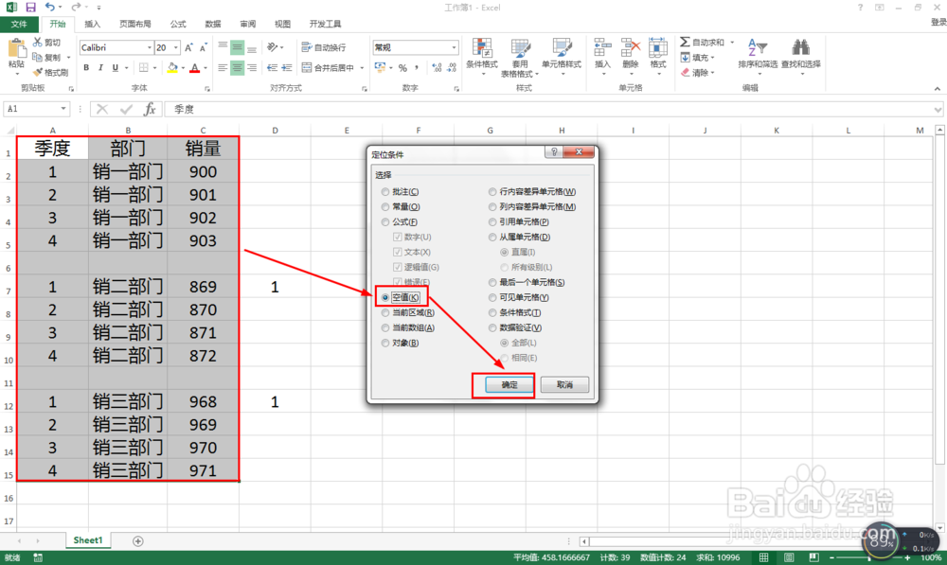Click the 取消 Cancel button
The image size is (947, 565).
pos(564,385)
